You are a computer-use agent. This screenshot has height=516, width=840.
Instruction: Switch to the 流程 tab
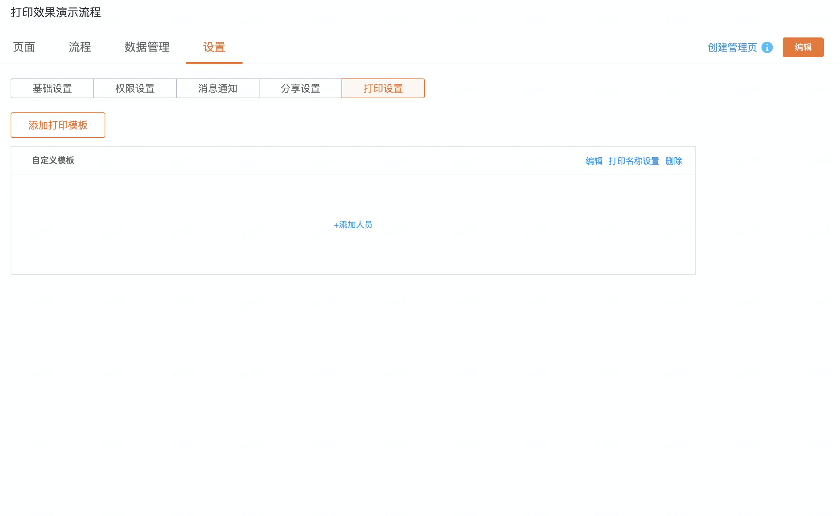[x=80, y=47]
